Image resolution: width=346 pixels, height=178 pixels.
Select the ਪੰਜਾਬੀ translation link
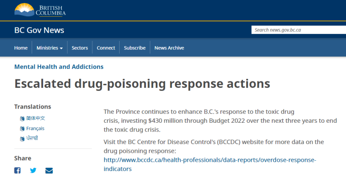pyautogui.click(x=32, y=138)
